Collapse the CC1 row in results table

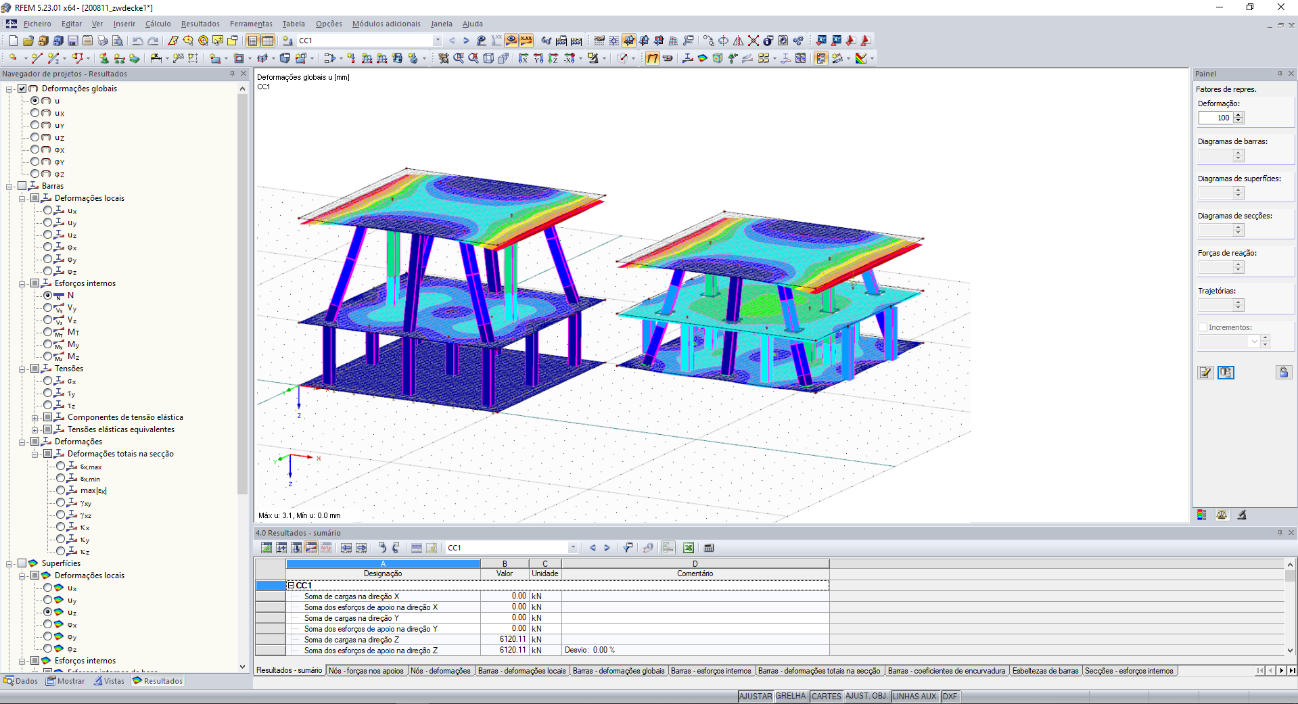pos(291,586)
